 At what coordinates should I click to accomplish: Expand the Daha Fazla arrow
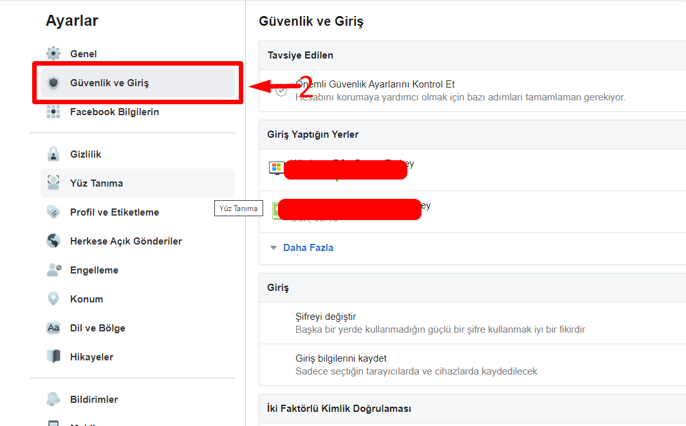click(x=273, y=248)
